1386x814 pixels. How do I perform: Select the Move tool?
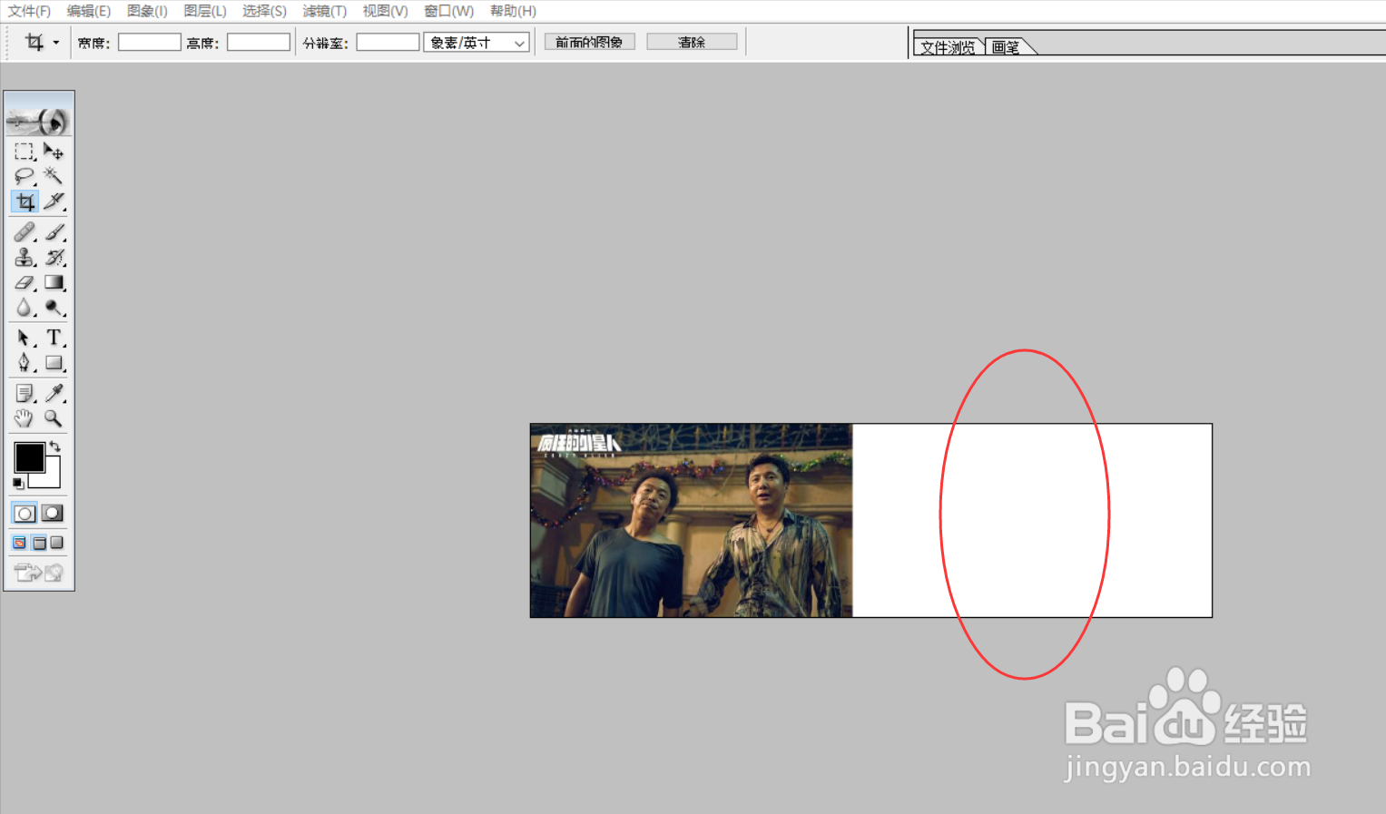54,152
